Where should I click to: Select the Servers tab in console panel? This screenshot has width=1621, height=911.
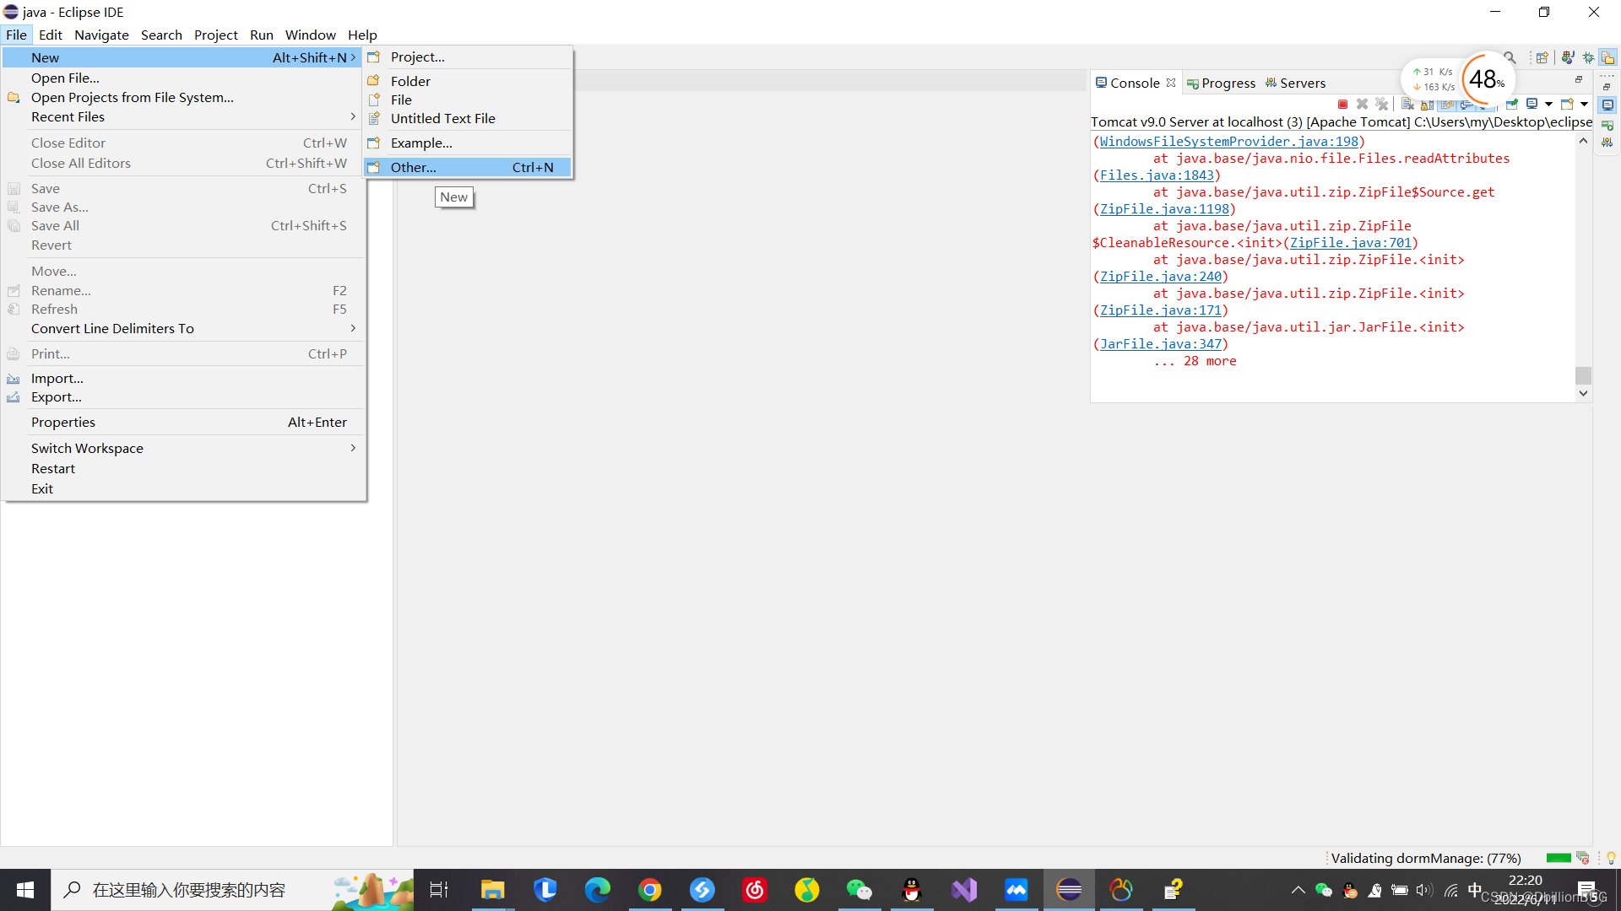click(1304, 83)
